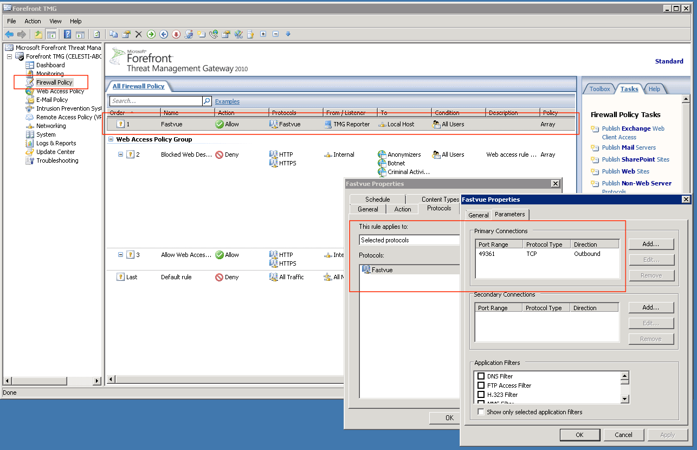697x450 pixels.
Task: Click the Up One Level folder icon
Action: (38, 34)
